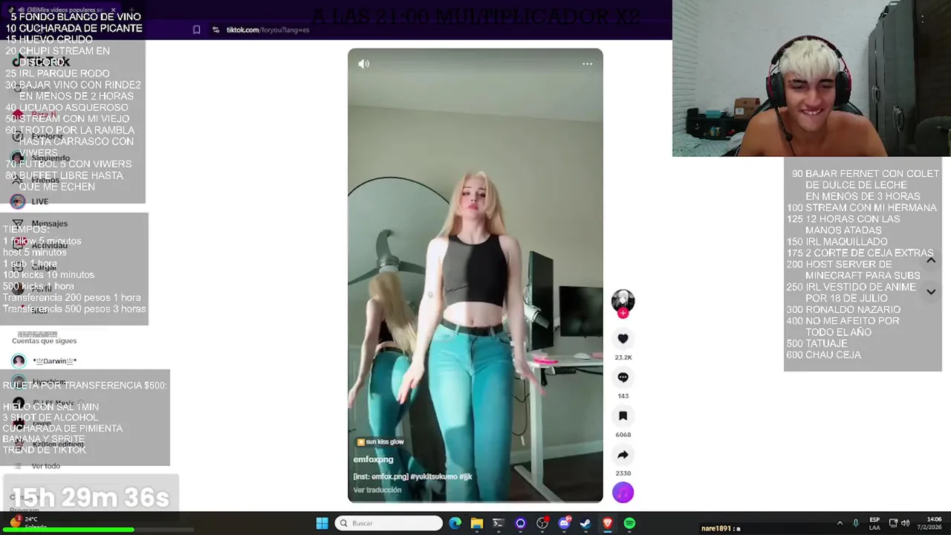This screenshot has width=951, height=535.
Task: Go to the next video with the down chevron
Action: click(930, 292)
